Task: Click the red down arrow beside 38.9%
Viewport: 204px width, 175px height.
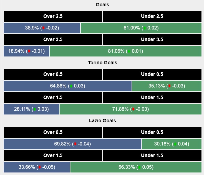Action: 43,28
